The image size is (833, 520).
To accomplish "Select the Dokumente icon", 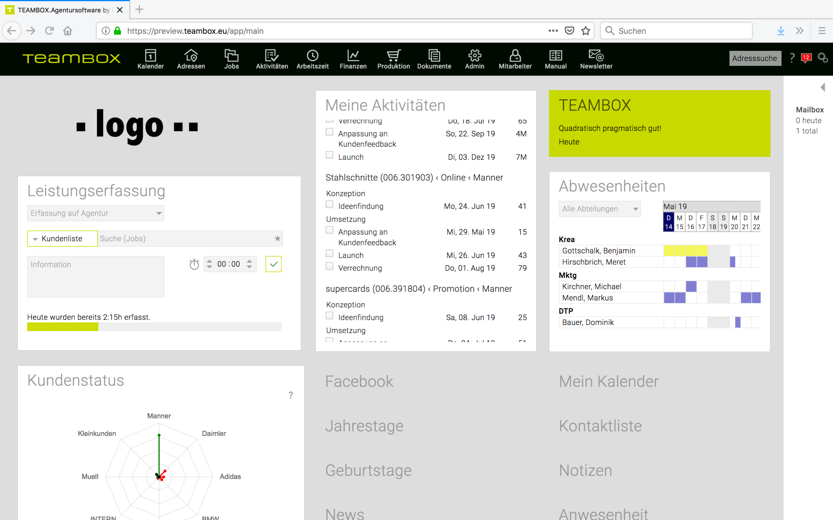I will click(434, 59).
